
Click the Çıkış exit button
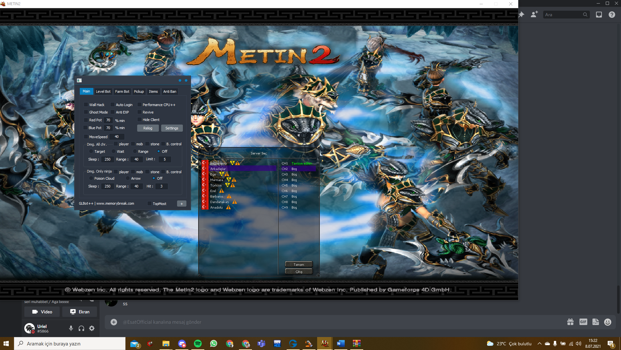(299, 272)
